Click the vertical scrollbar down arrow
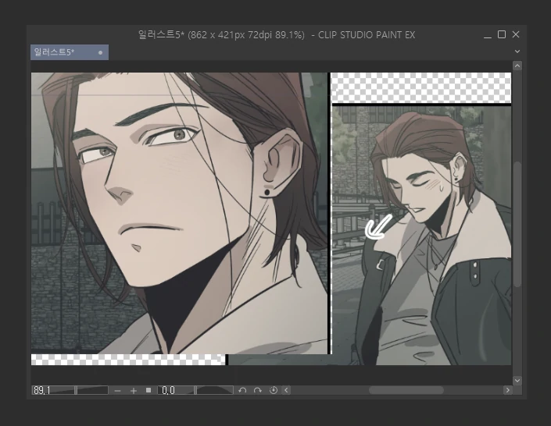This screenshot has height=426, width=551. click(517, 381)
